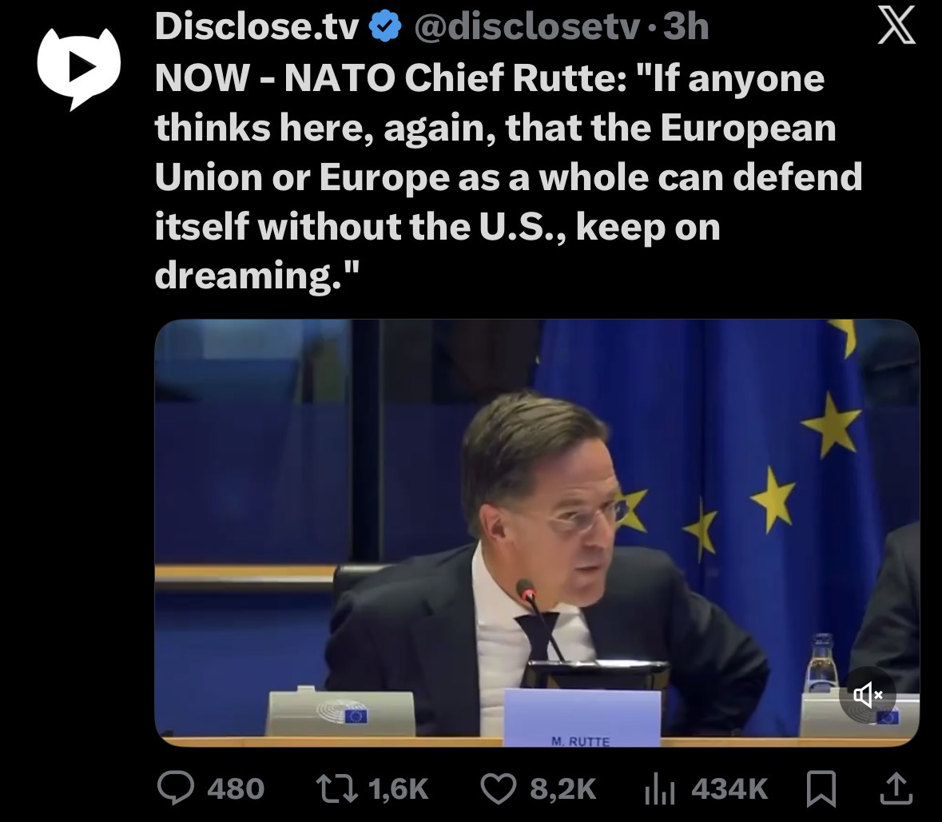Like the post with heart icon
This screenshot has height=822, width=942.
pyautogui.click(x=499, y=789)
